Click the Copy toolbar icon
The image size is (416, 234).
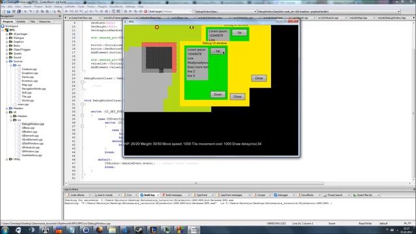coord(42,12)
